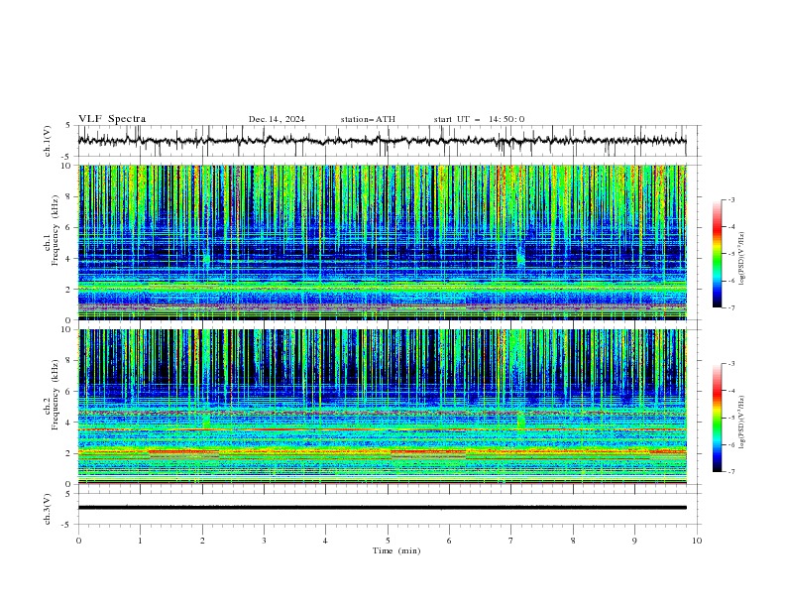Click the lower ch.2 PSD color bar

point(717,418)
